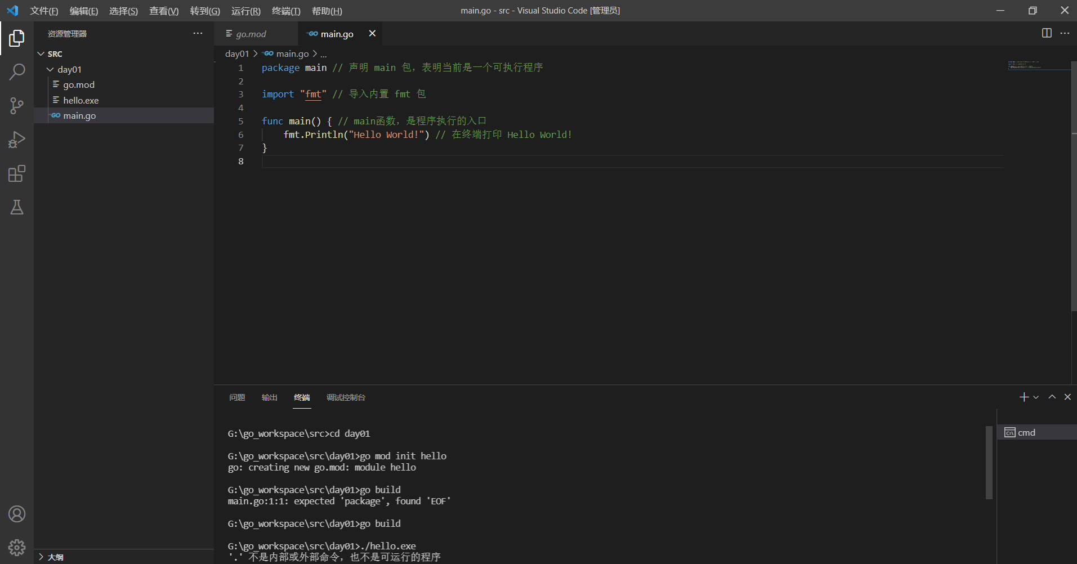
Task: Click the breadcrumb ellipsis symbol segment
Action: pos(324,54)
